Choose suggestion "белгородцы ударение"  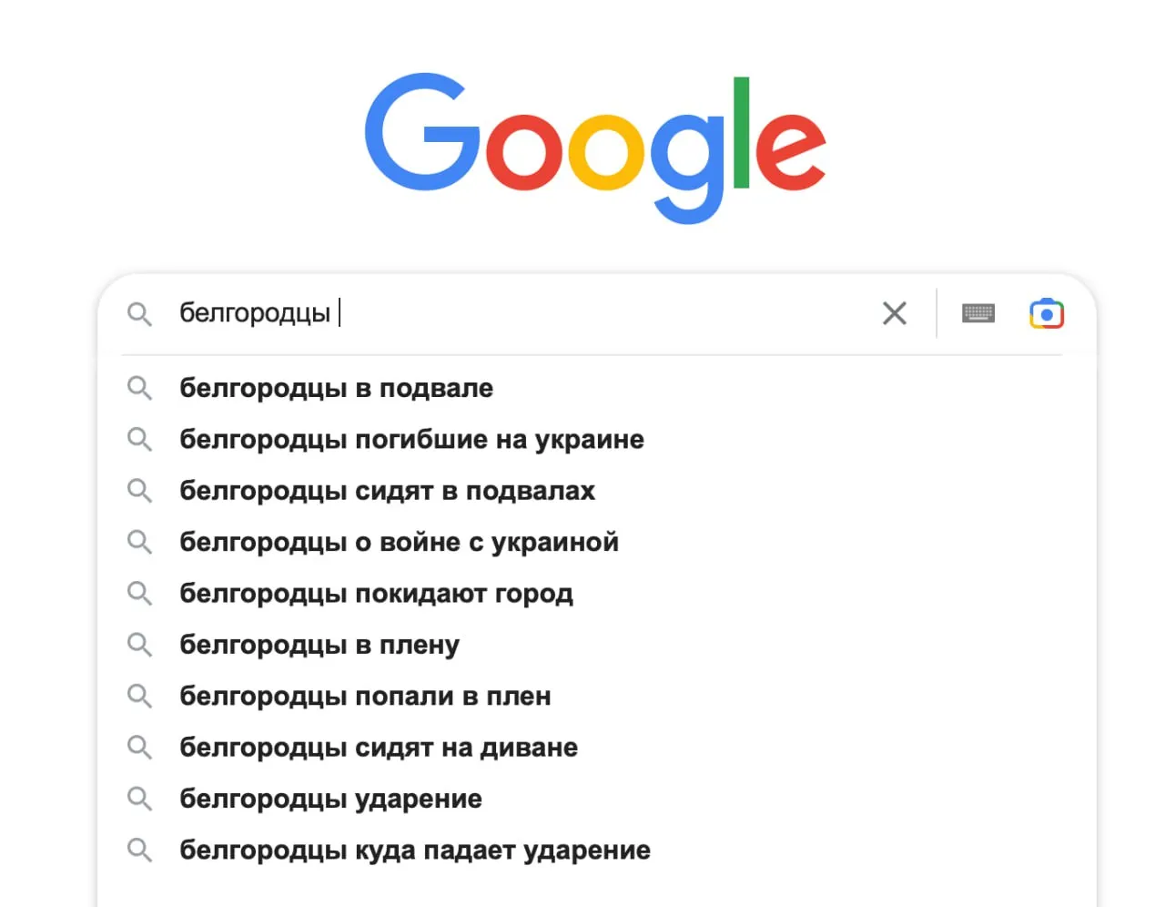(x=330, y=799)
